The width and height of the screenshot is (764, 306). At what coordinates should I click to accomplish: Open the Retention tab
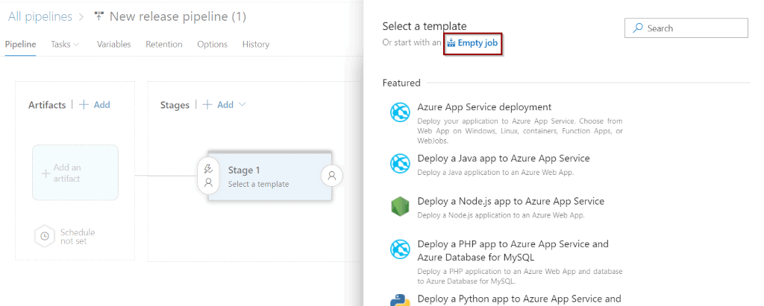(164, 44)
